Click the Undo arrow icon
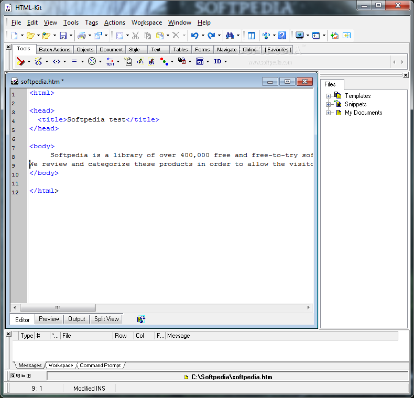This screenshot has height=398, width=414. [195, 36]
